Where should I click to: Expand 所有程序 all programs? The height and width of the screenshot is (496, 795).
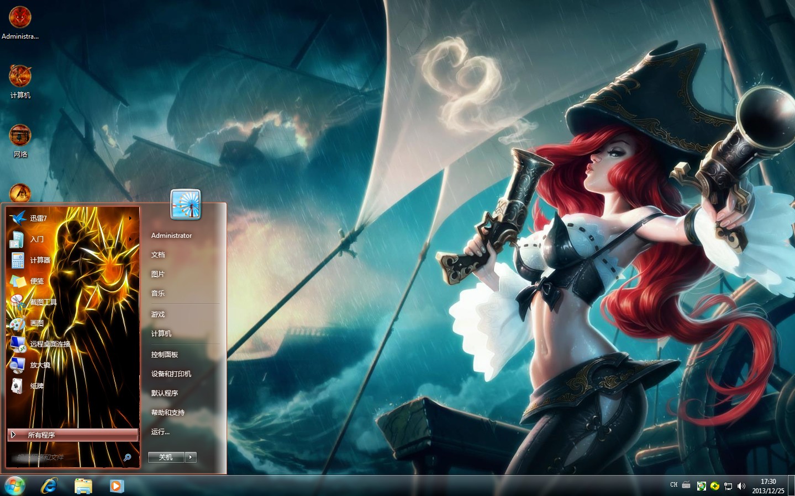[73, 435]
